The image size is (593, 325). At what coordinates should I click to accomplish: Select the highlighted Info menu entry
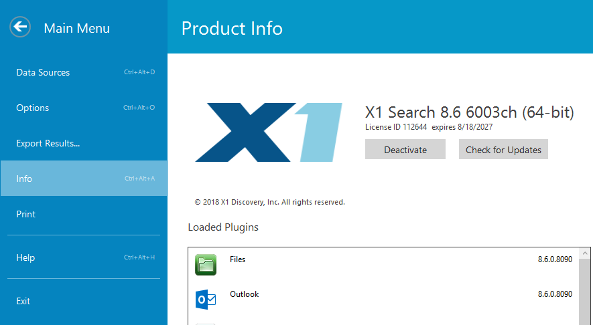[x=24, y=179]
